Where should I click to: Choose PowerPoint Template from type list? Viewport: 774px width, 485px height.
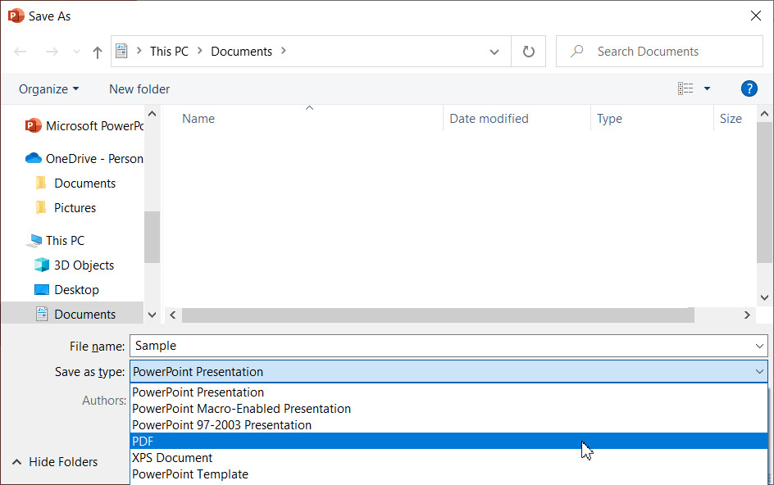coord(448,474)
